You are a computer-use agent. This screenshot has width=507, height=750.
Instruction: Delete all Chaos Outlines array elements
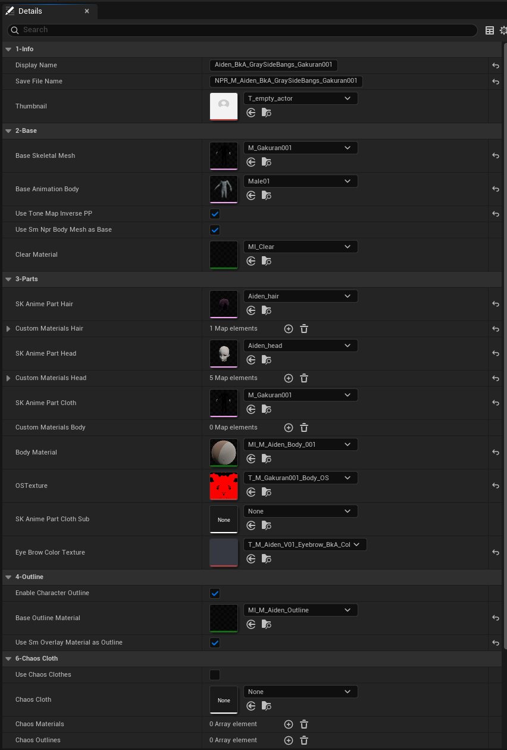tap(303, 740)
